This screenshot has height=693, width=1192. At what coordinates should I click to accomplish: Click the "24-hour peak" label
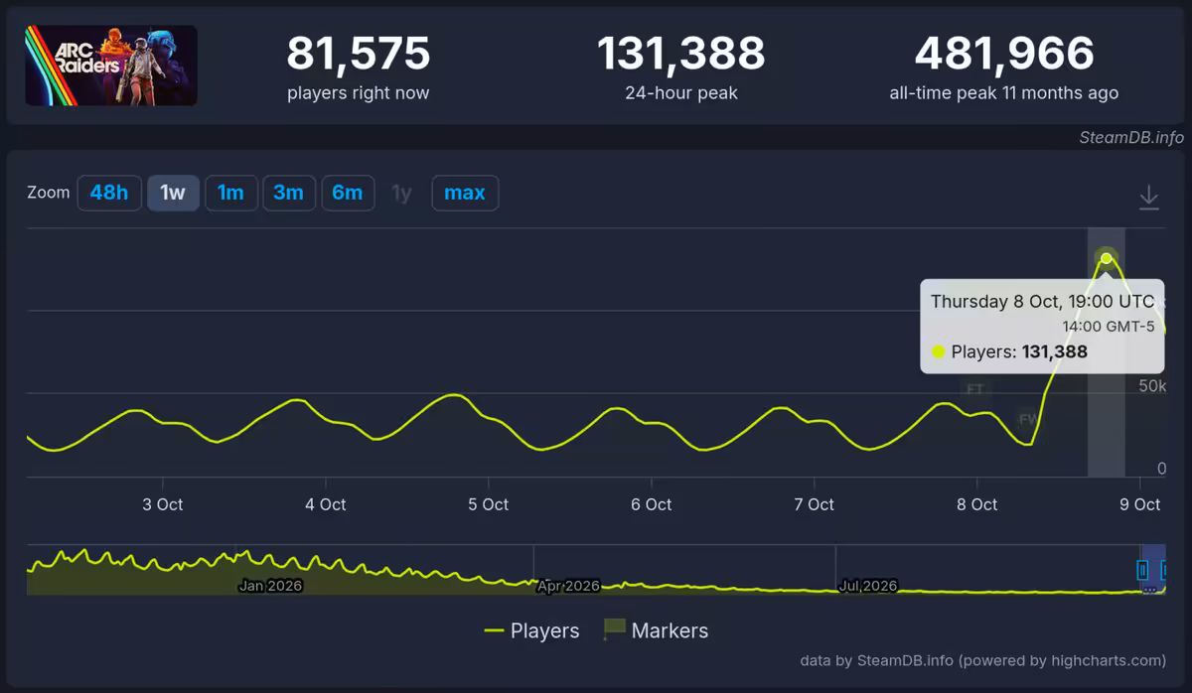tap(681, 93)
